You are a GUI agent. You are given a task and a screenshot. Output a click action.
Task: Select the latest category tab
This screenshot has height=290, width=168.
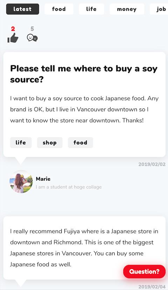click(x=23, y=9)
